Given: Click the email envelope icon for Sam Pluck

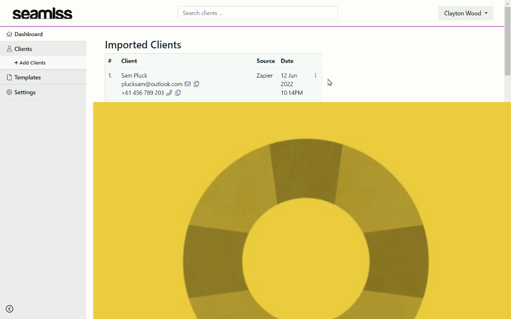Looking at the screenshot, I should coord(187,84).
